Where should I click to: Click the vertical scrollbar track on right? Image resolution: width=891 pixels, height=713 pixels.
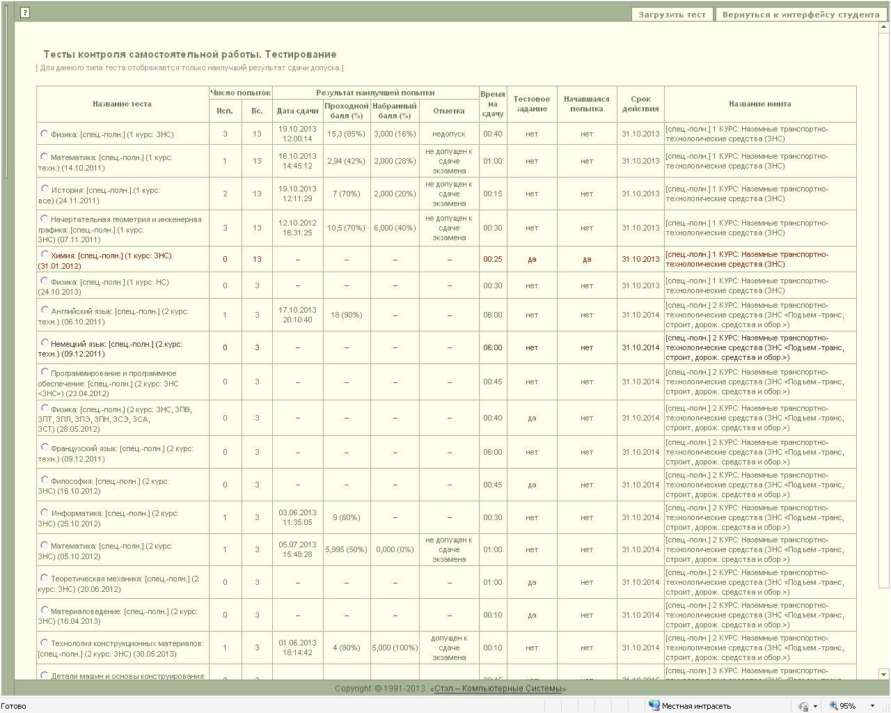click(x=884, y=348)
